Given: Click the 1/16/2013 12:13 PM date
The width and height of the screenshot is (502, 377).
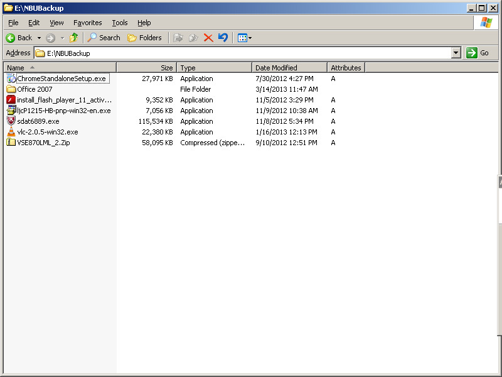Looking at the screenshot, I should [x=286, y=132].
